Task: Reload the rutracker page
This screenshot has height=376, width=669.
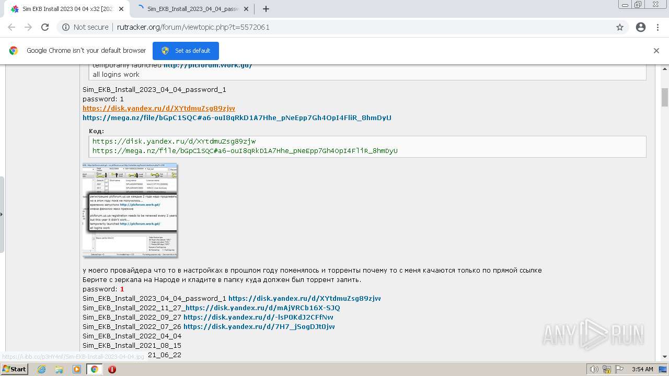Action: pyautogui.click(x=45, y=27)
